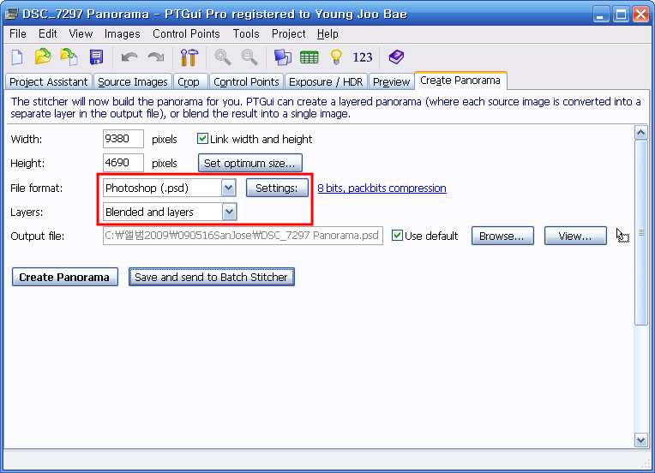Viewport: 655px width, 473px height.
Task: Open options via hammer and wrench icon
Action: pyautogui.click(x=189, y=57)
